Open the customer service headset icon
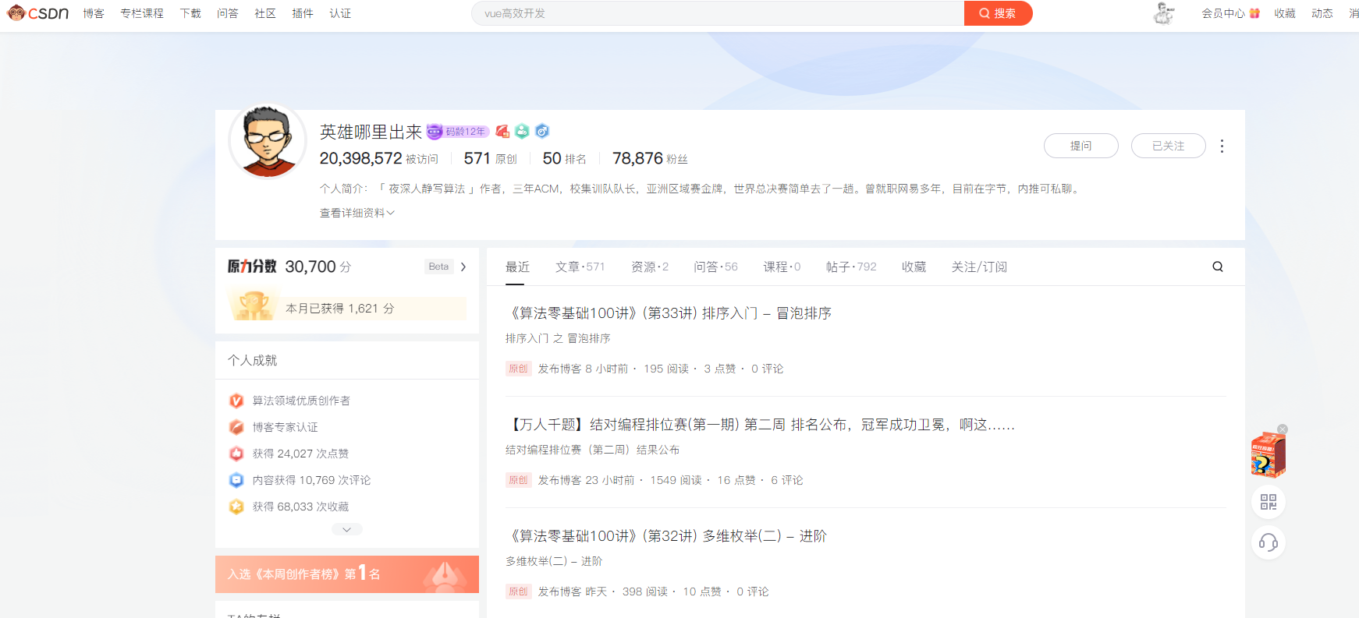The image size is (1359, 618). pos(1269,542)
